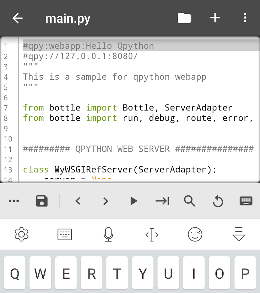Select the cursor movement tool
Viewport: 260px width, 293px height.
click(x=152, y=234)
